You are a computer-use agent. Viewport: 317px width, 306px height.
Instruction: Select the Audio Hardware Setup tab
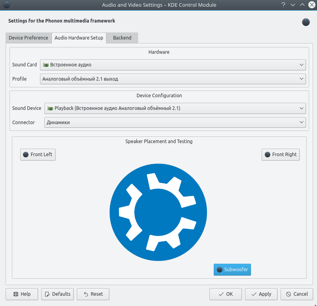coord(79,38)
